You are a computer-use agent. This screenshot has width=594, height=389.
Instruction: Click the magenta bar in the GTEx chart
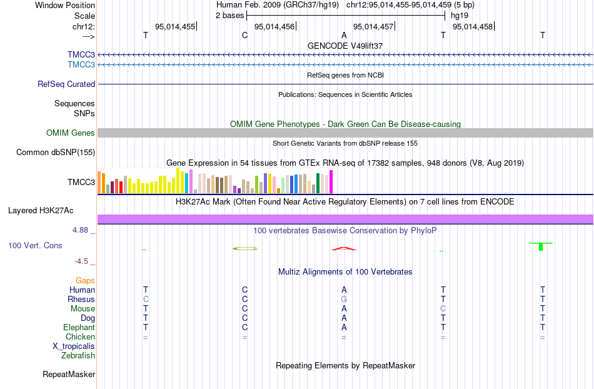coord(331,182)
